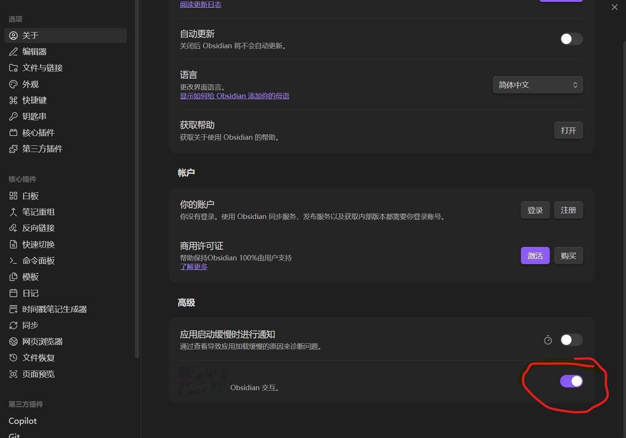Click the calendar icon beside 日记
626x438 pixels.
[13, 293]
